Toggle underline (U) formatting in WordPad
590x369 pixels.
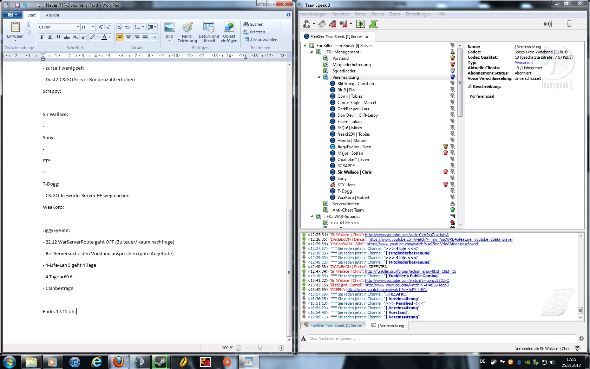tap(58, 37)
